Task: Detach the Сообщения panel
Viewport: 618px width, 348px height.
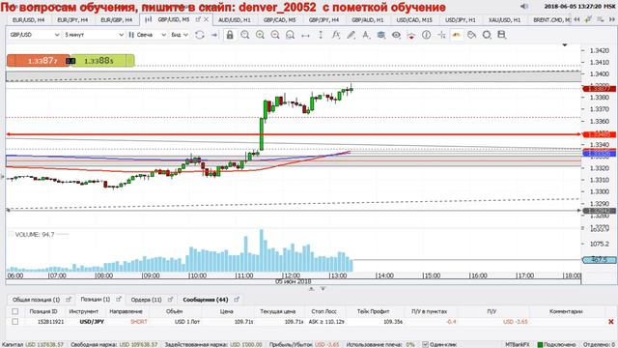Action: [237, 300]
